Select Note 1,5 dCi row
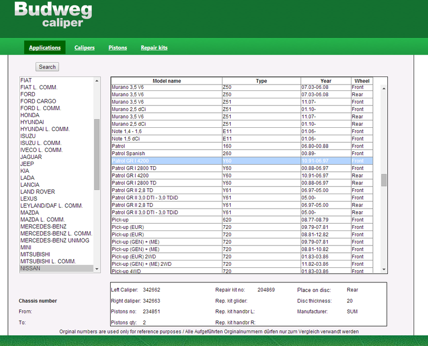This screenshot has width=428, height=346. pos(242,139)
